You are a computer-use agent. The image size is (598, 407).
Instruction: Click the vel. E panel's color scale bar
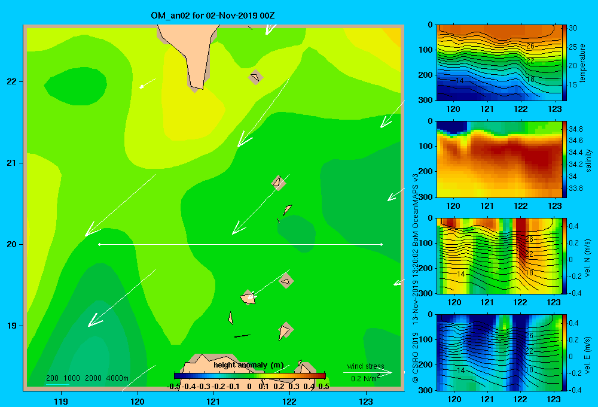click(565, 353)
